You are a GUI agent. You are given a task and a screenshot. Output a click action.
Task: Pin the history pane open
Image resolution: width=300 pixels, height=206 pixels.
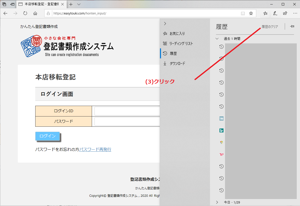292,26
